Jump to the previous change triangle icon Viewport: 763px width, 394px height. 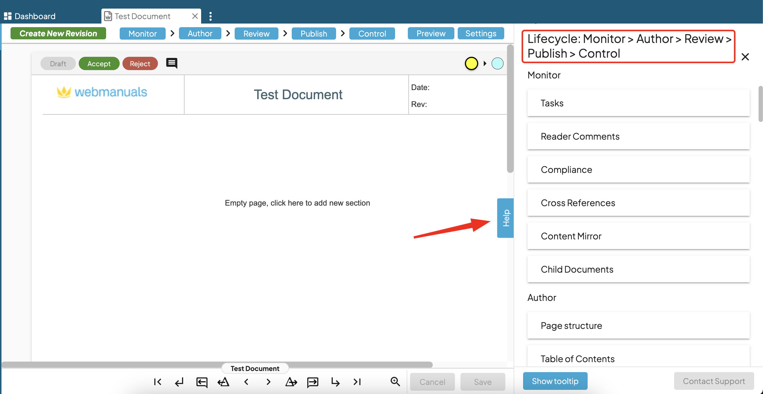(223, 382)
